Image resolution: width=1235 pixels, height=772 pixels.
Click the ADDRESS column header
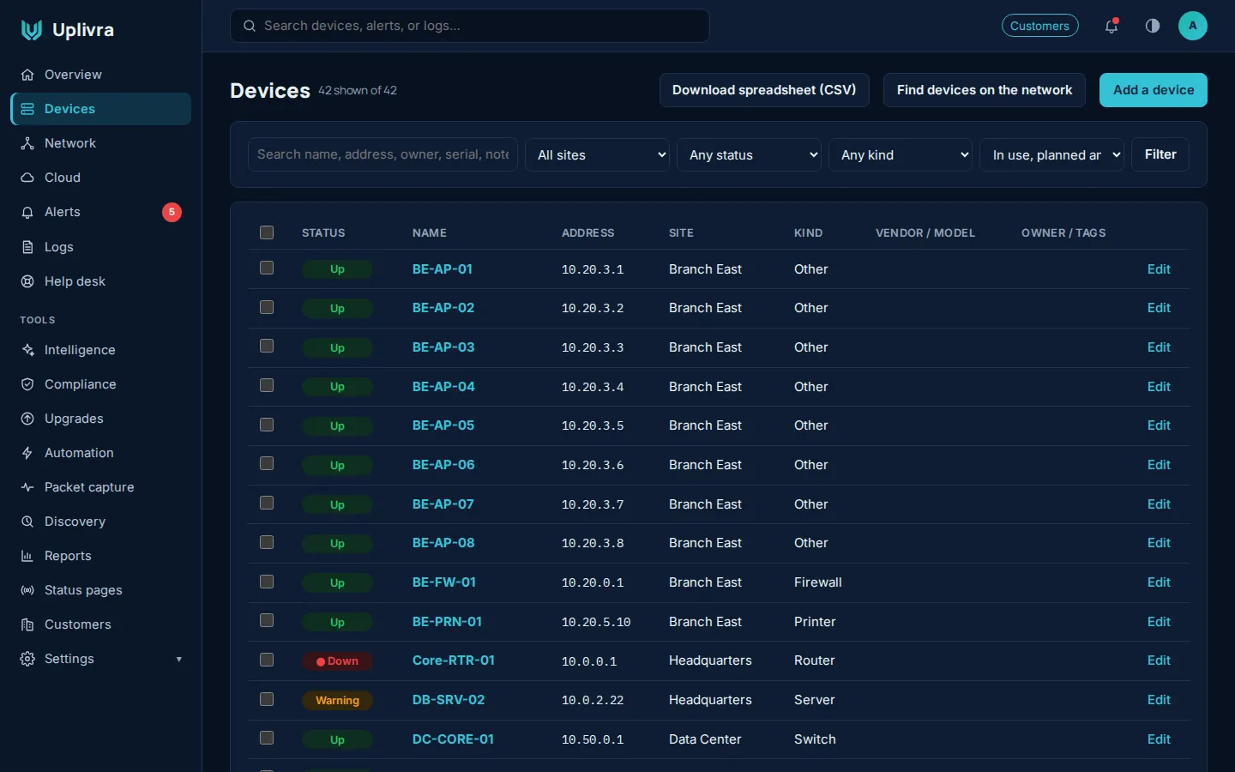pos(588,232)
